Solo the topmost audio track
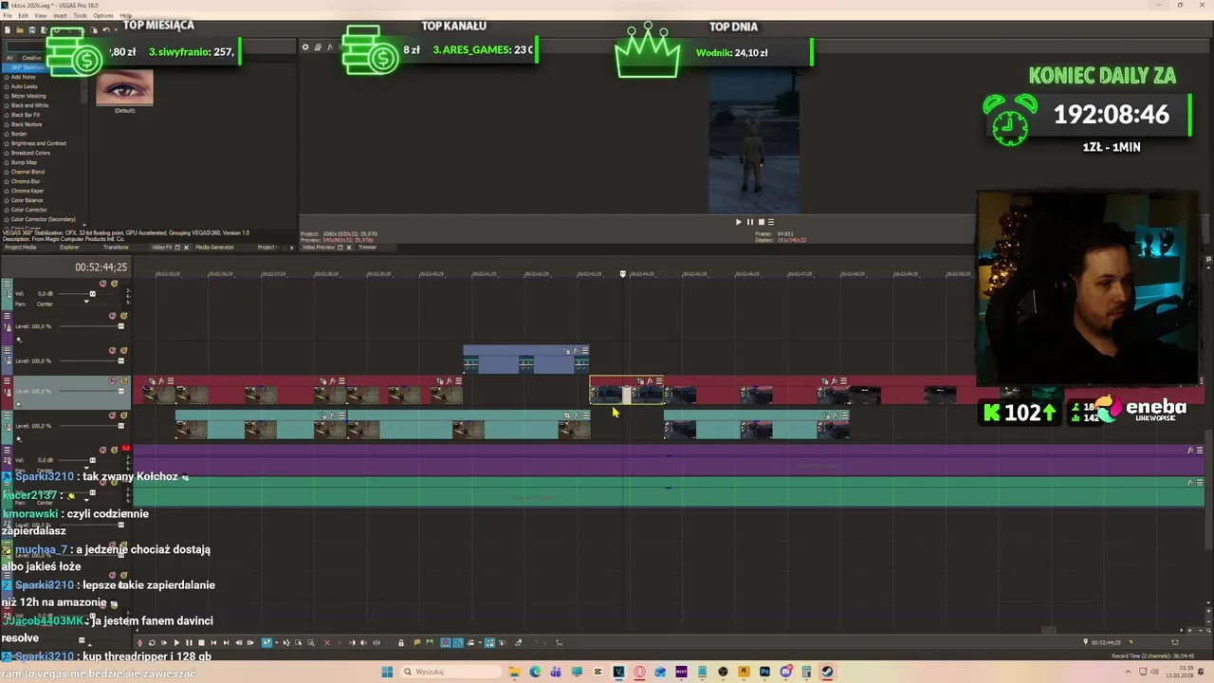This screenshot has height=683, width=1214. tap(114, 284)
